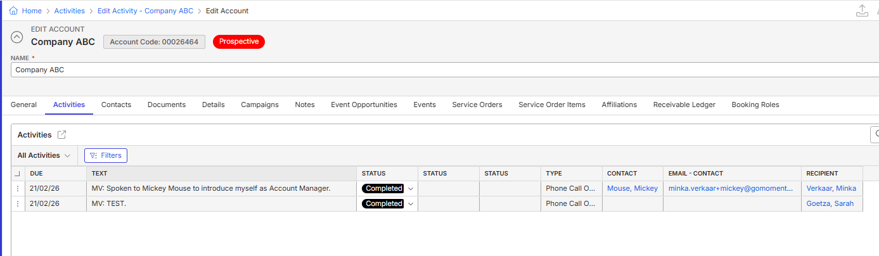Switch to the Campaigns tab
The image size is (879, 256).
260,105
